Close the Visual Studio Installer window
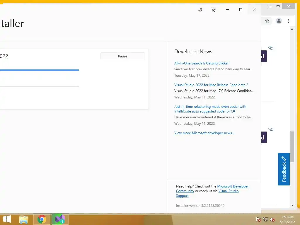The width and height of the screenshot is (300, 225). pyautogui.click(x=254, y=10)
